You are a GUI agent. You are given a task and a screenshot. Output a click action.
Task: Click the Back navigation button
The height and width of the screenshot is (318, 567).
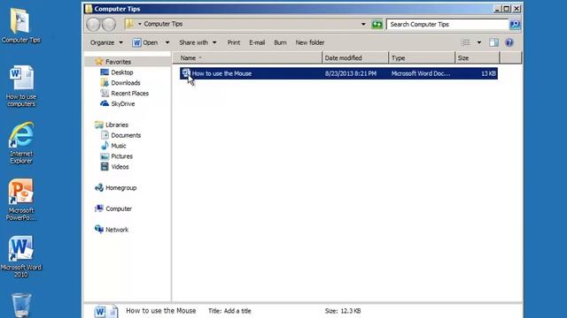(93, 24)
